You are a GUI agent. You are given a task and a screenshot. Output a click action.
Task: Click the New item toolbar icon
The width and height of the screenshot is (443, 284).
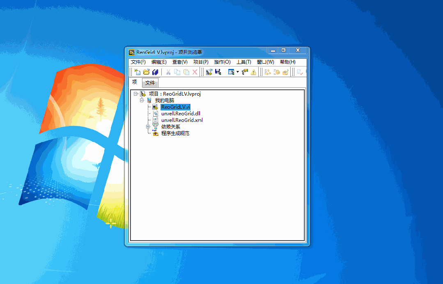[x=138, y=72]
